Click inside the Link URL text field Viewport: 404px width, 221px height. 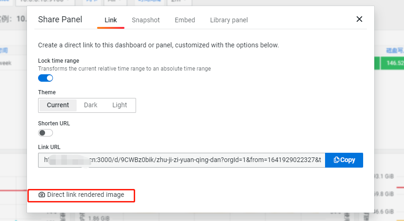pyautogui.click(x=182, y=160)
